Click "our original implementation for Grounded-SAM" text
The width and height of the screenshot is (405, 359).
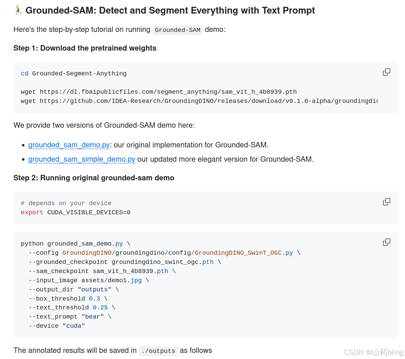coord(191,145)
